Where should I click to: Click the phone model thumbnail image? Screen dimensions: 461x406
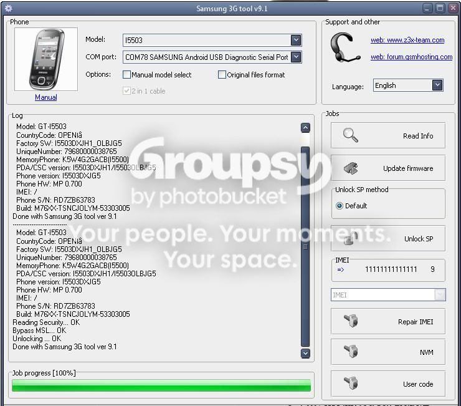pyautogui.click(x=46, y=59)
